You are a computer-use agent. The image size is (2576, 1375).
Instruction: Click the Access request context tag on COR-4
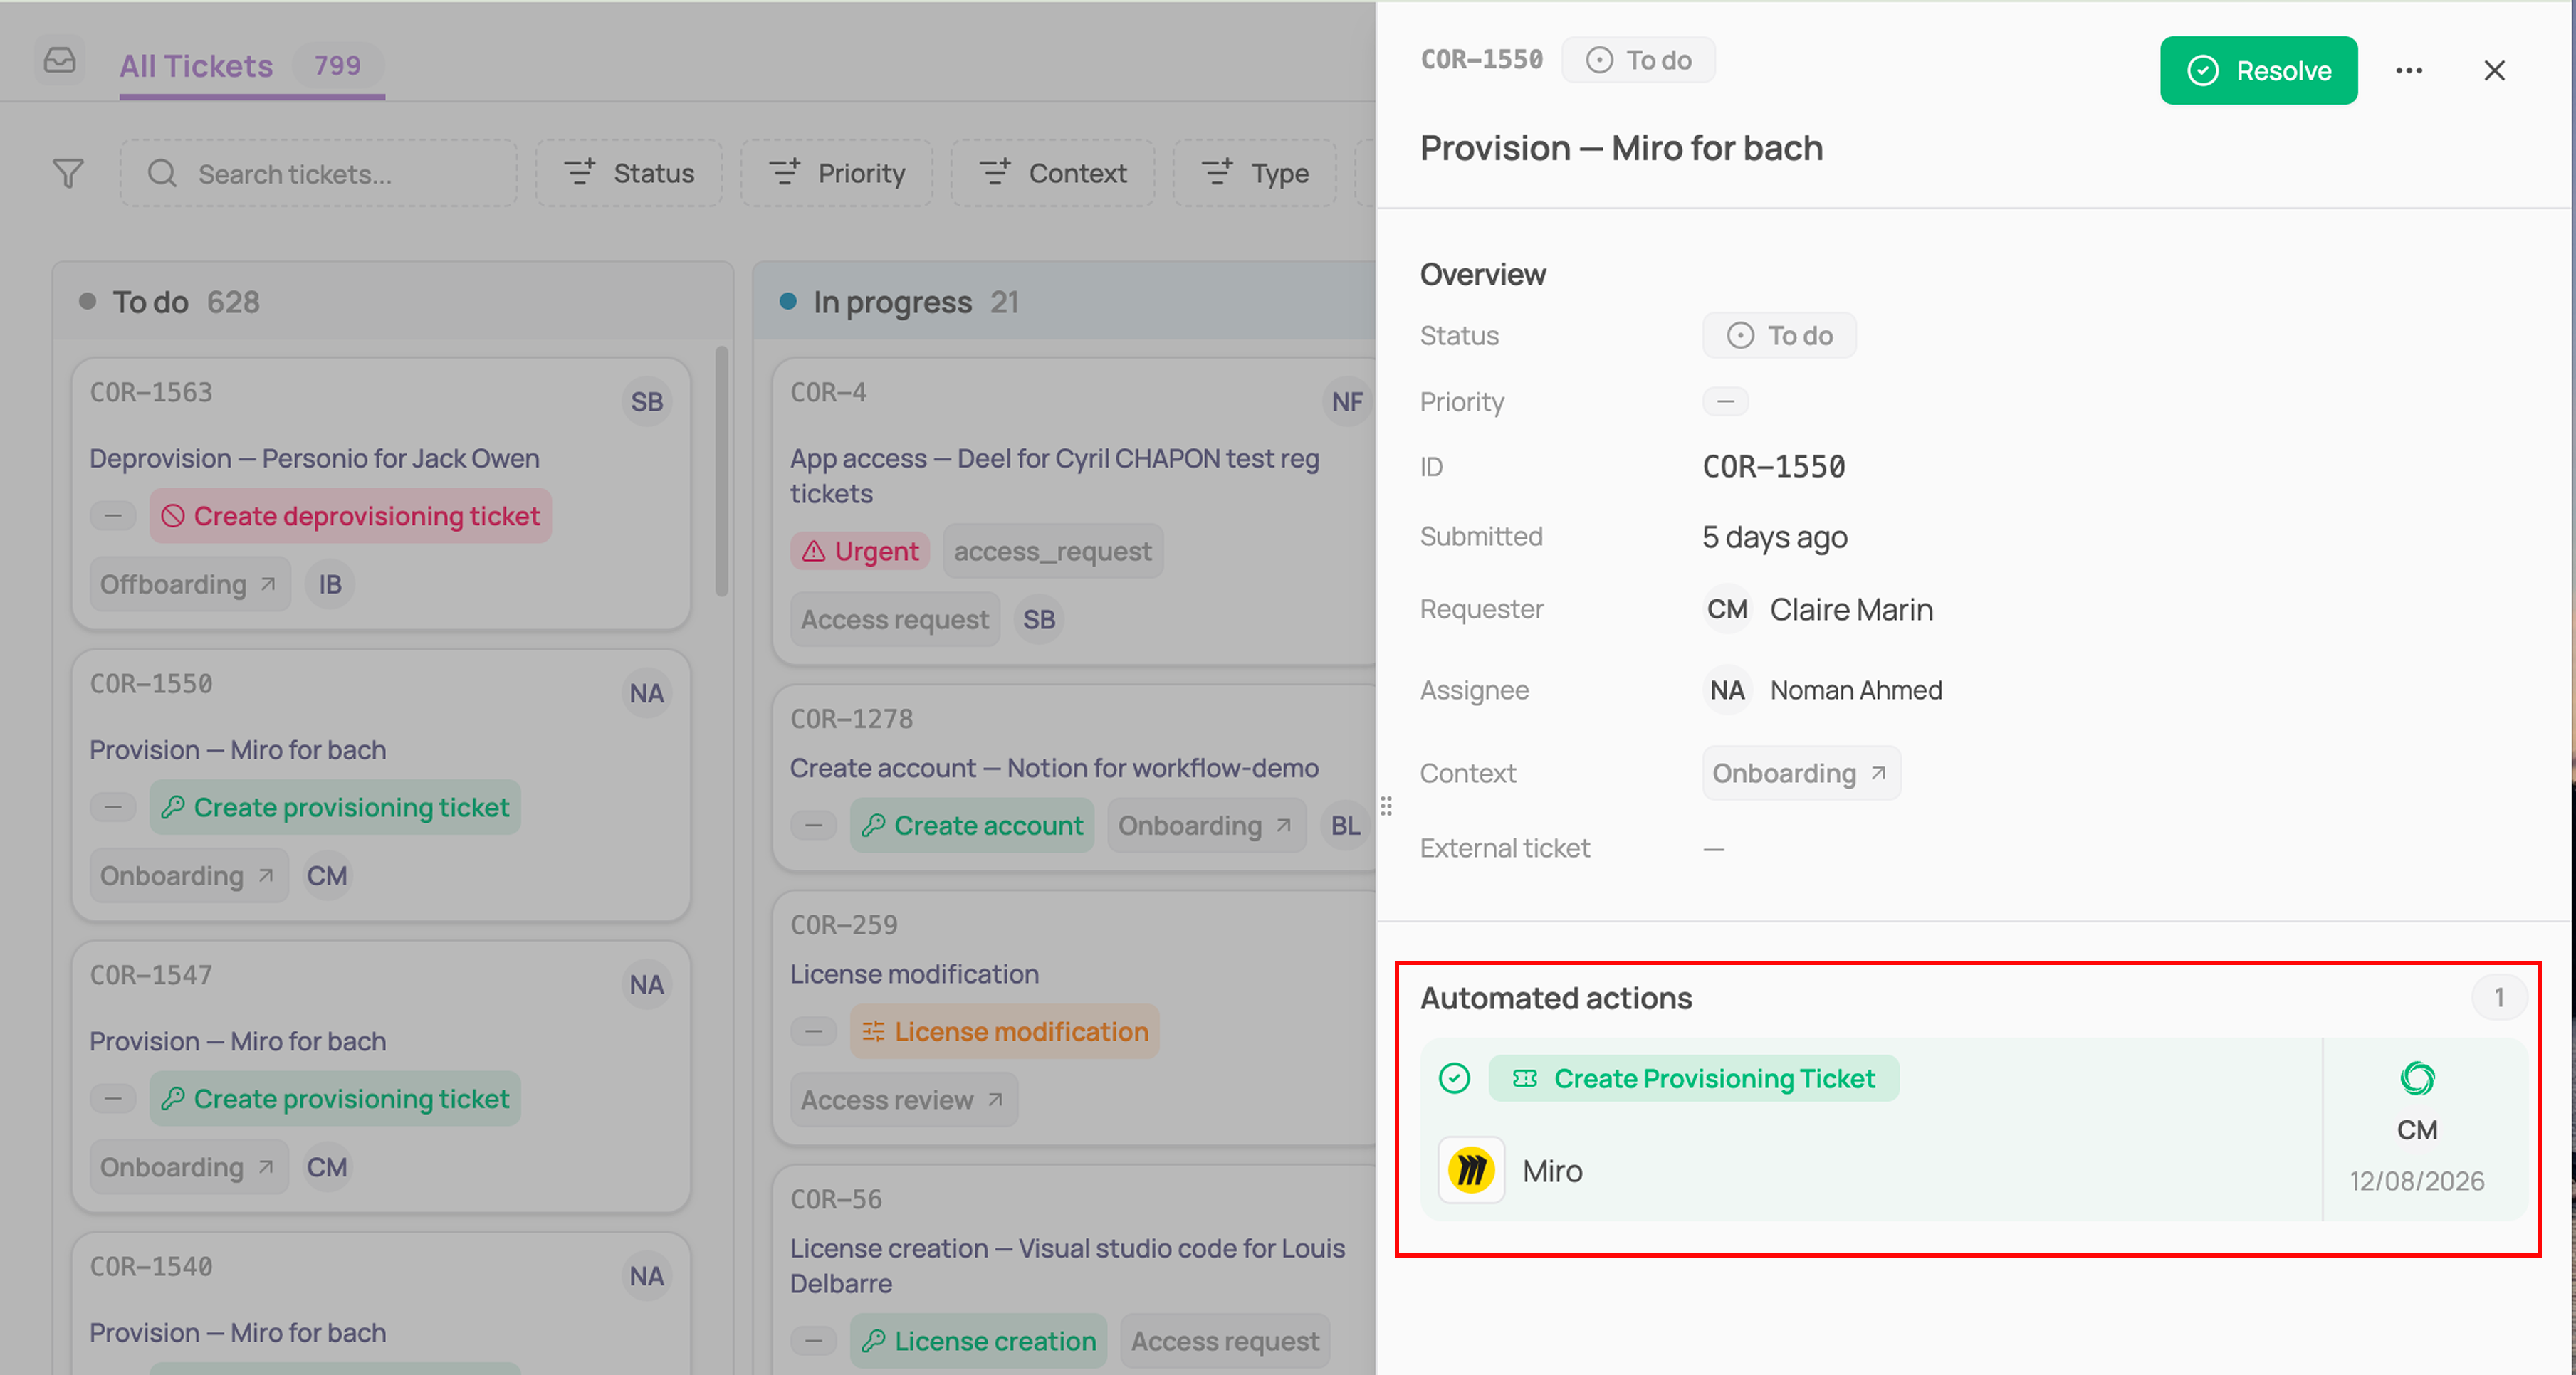(895, 620)
